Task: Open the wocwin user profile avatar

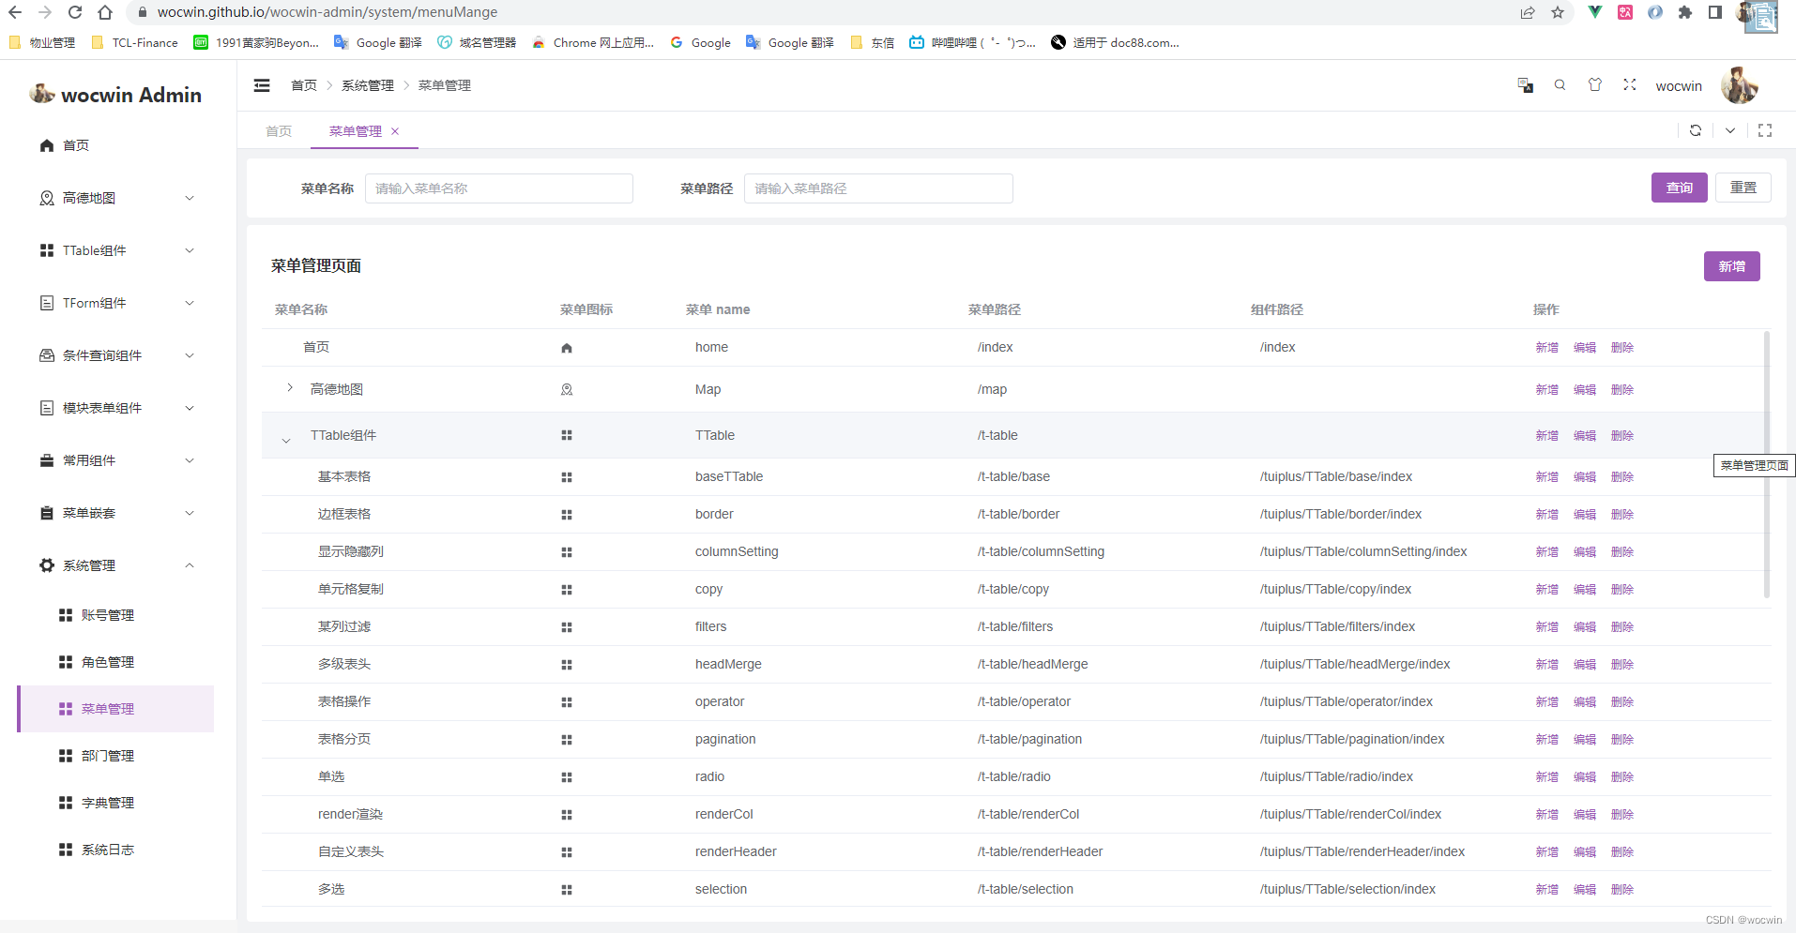Action: [x=1739, y=85]
